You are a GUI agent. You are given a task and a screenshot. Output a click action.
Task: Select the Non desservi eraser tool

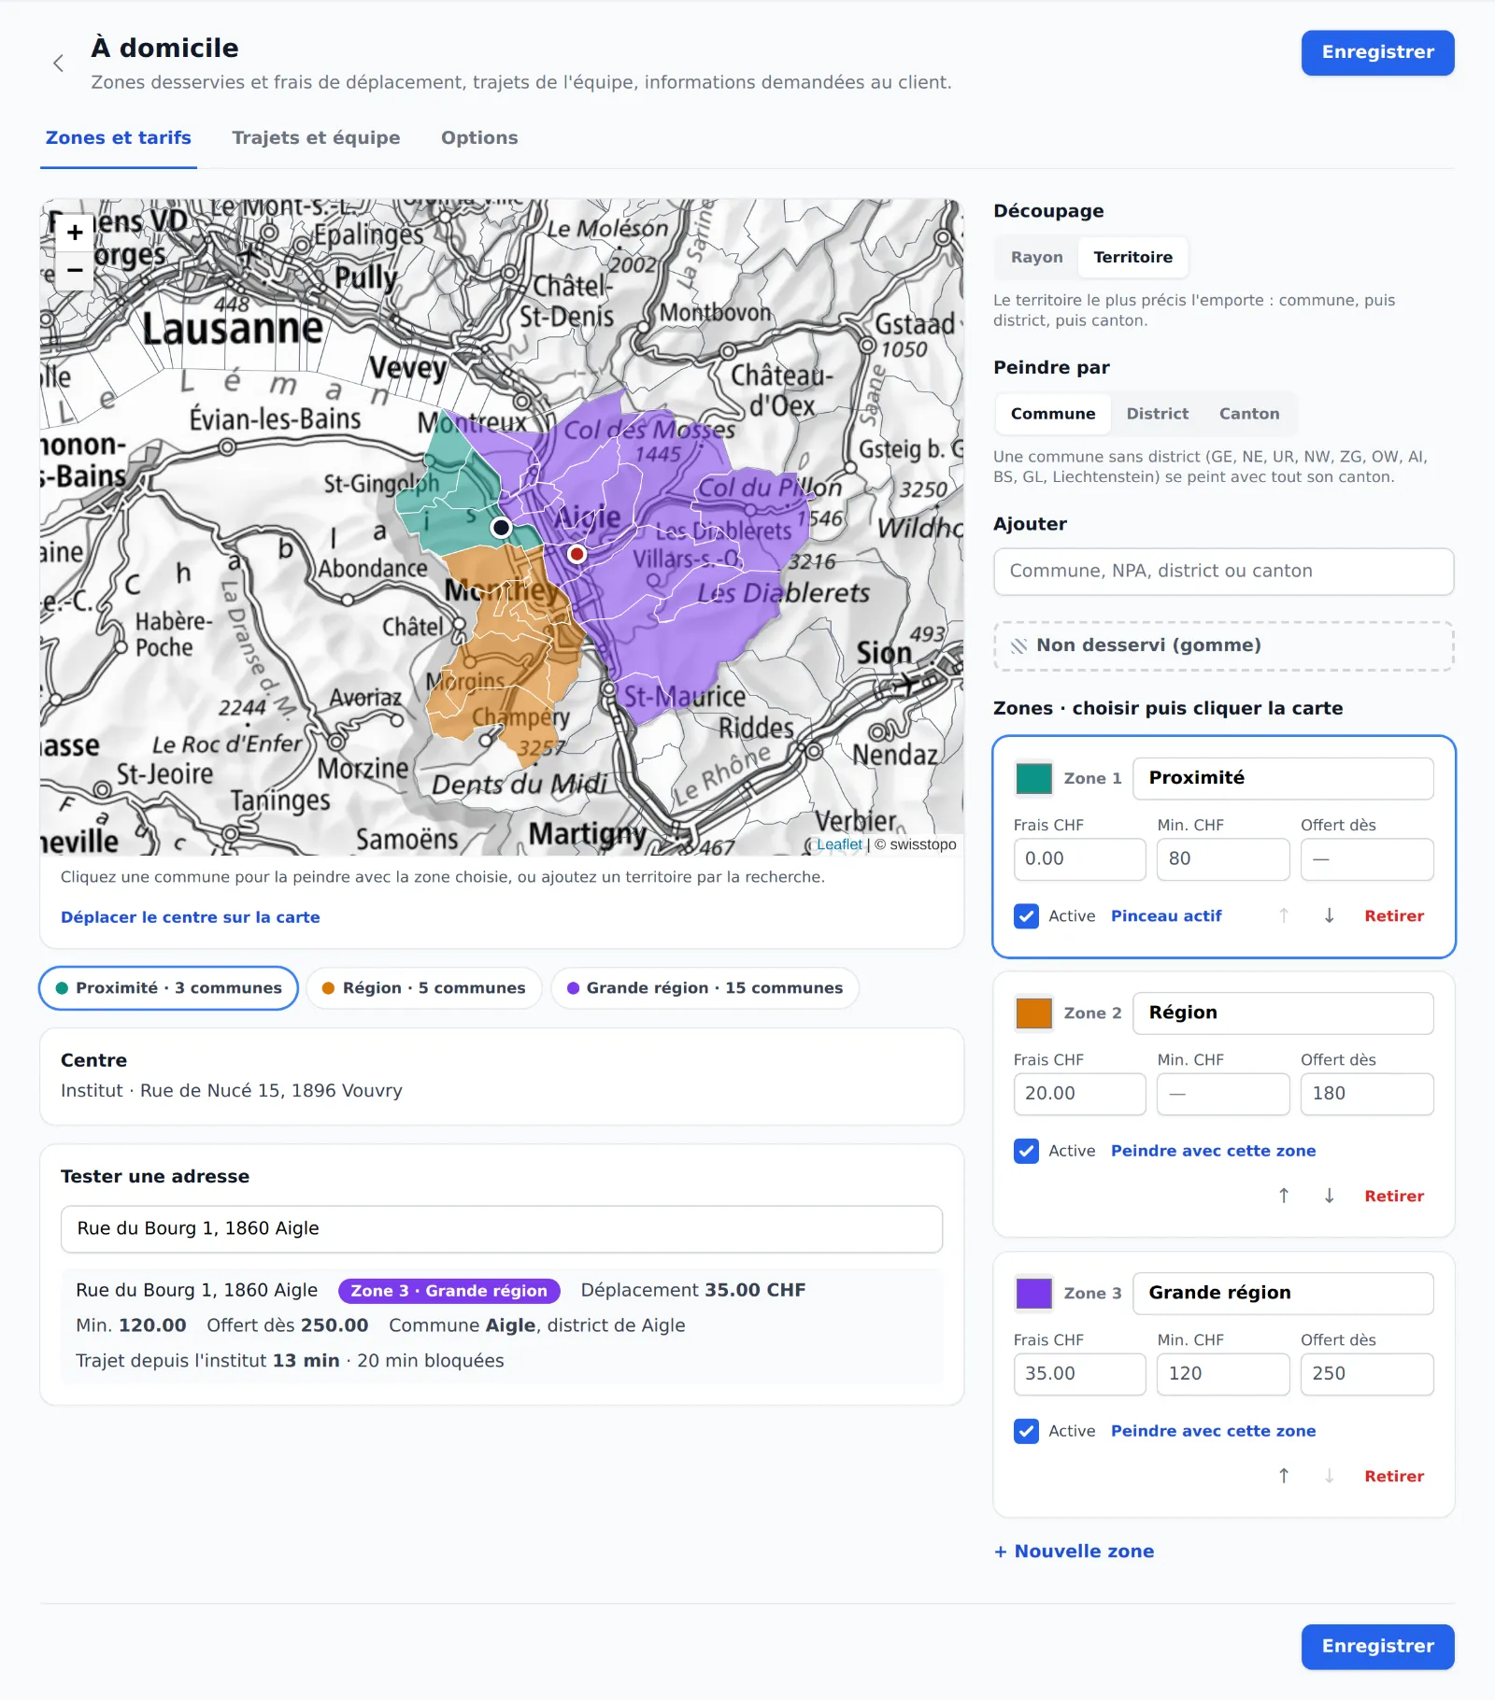[x=1224, y=646]
